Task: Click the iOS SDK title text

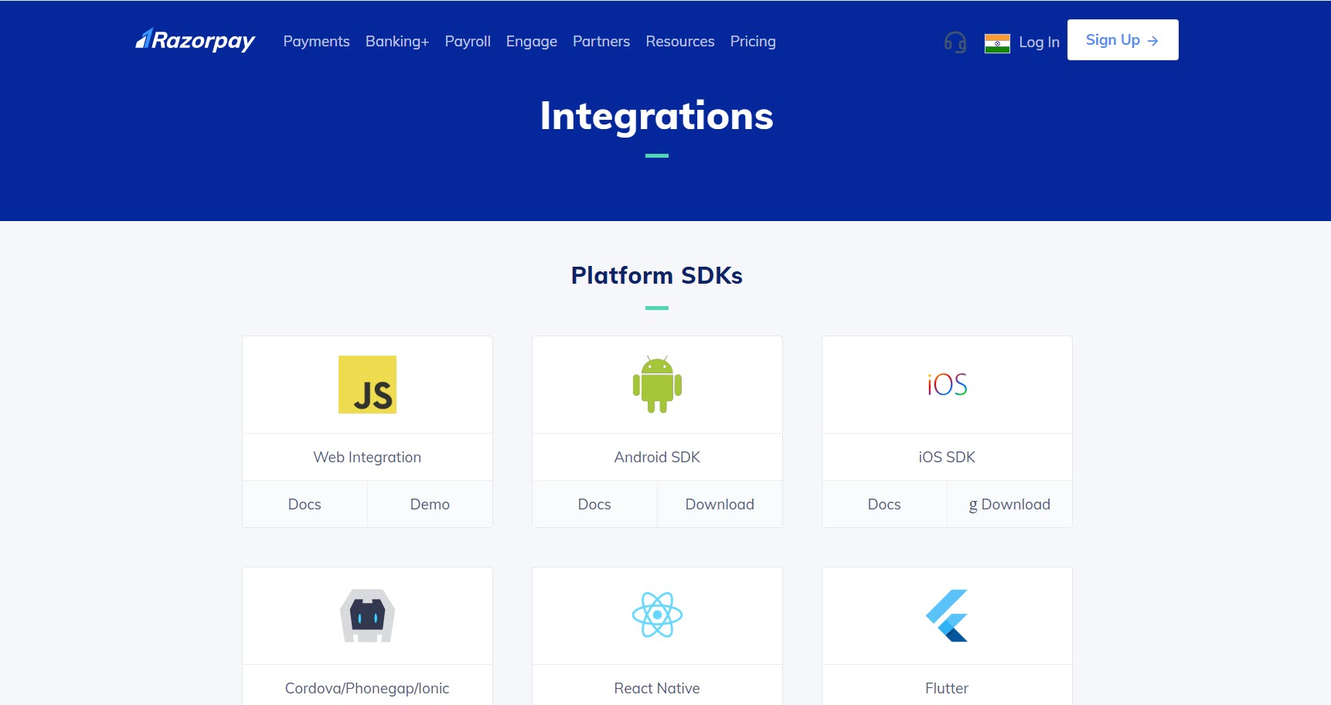Action: [x=947, y=457]
